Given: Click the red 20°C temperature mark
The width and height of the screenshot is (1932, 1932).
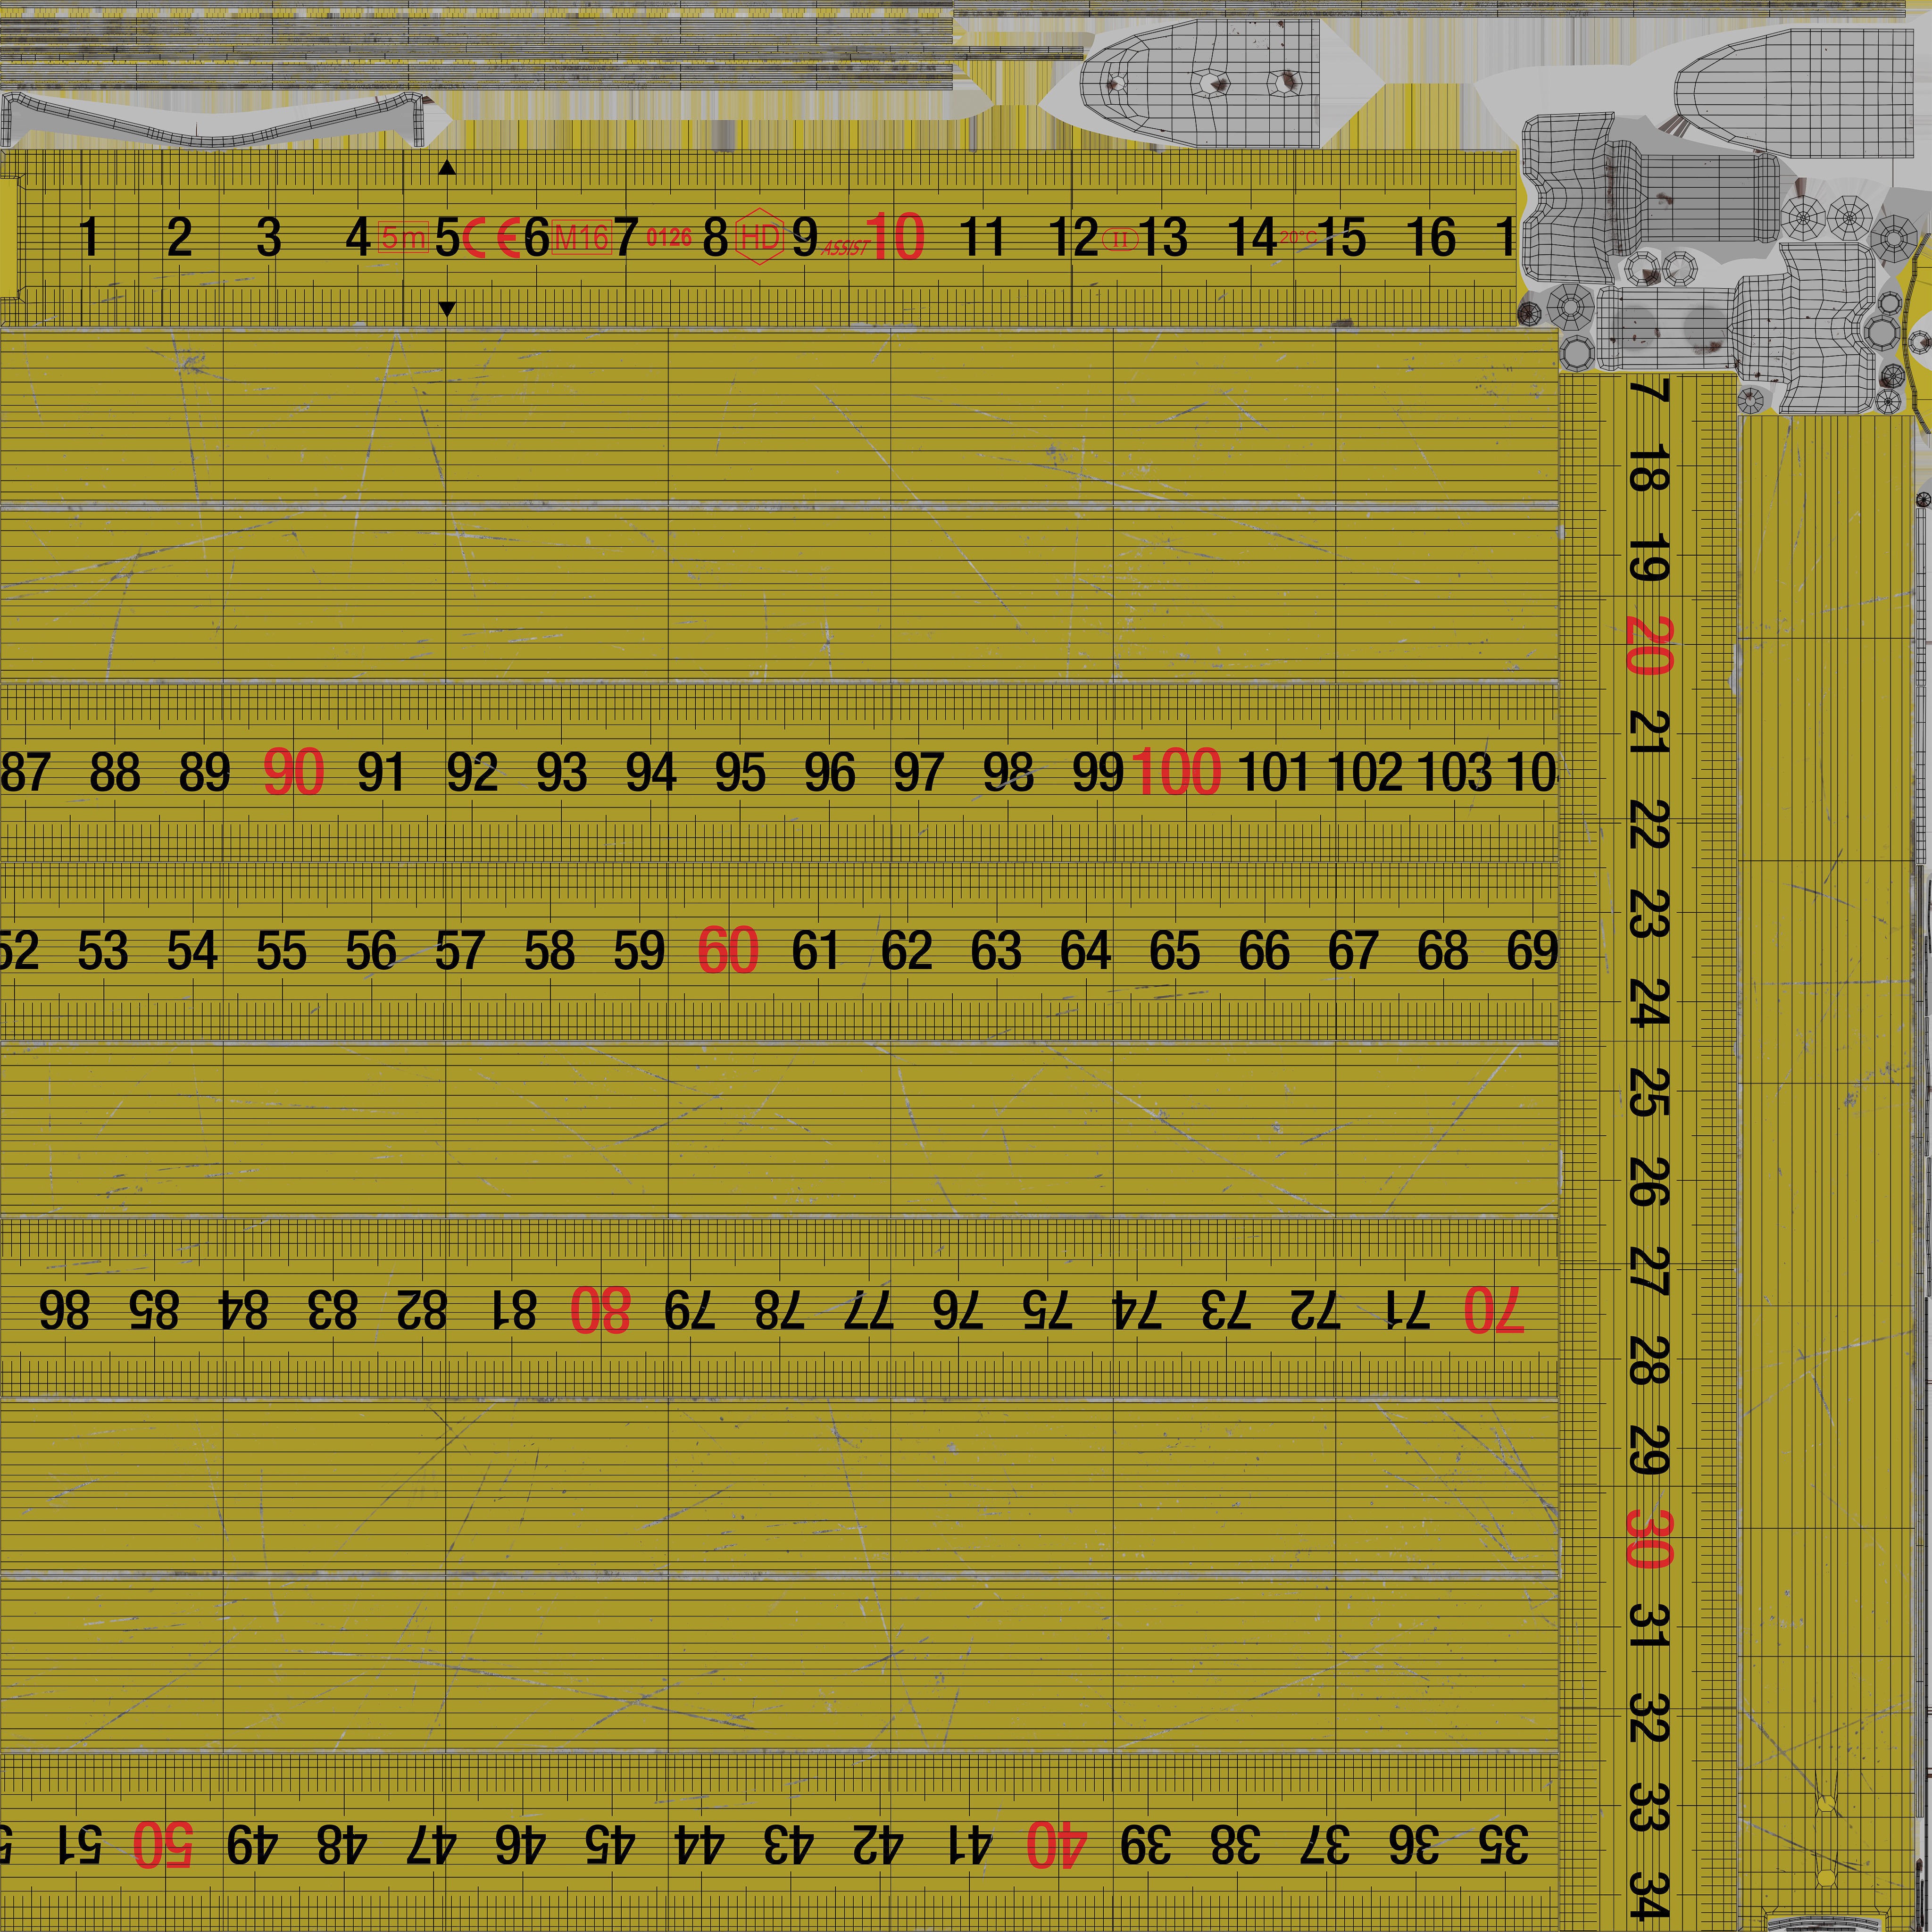Looking at the screenshot, I should click(1298, 237).
